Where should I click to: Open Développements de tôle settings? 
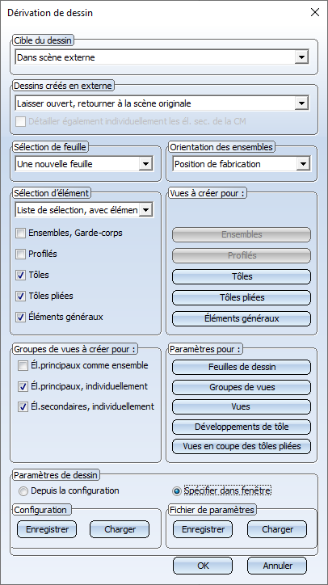click(x=242, y=427)
